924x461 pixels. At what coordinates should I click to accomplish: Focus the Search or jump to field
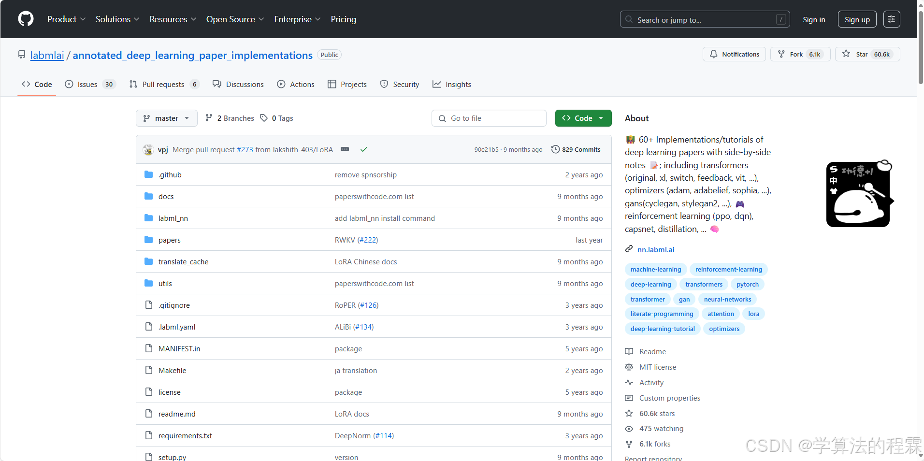[705, 19]
